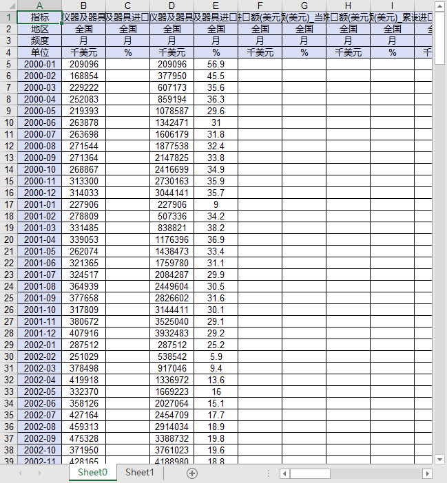Select column F header
The width and height of the screenshot is (447, 483).
tap(260, 6)
